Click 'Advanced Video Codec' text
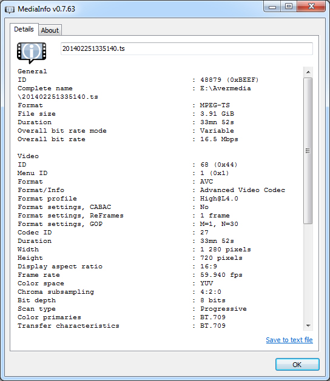The width and height of the screenshot is (330, 381). click(x=243, y=190)
